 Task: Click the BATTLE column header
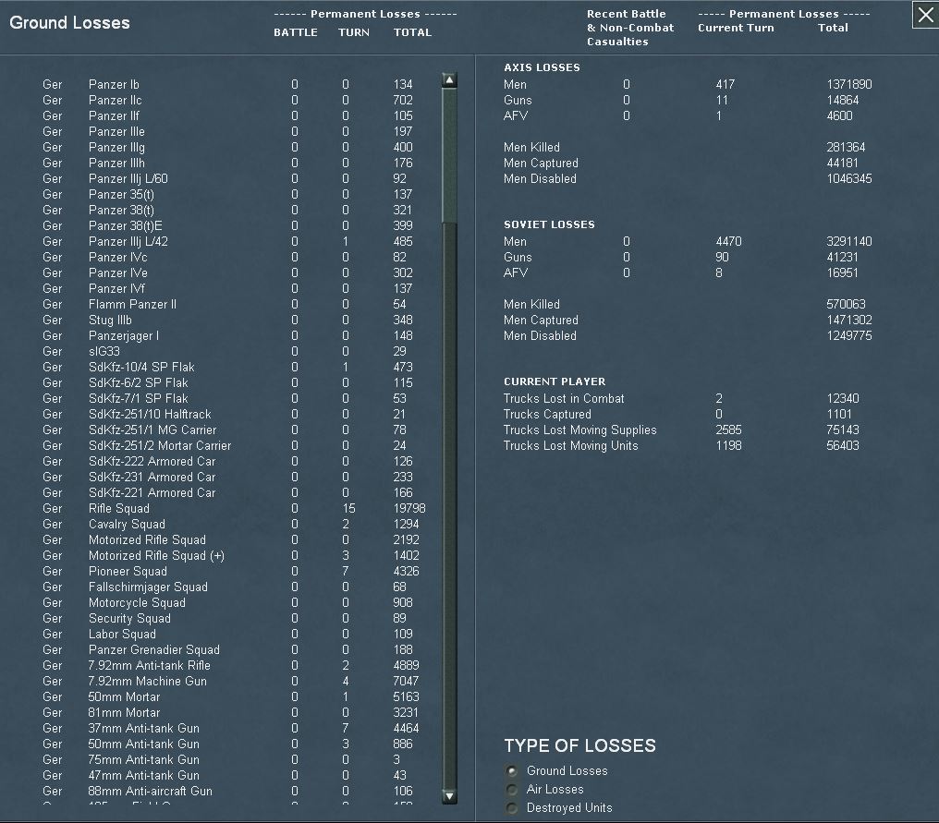click(x=295, y=32)
